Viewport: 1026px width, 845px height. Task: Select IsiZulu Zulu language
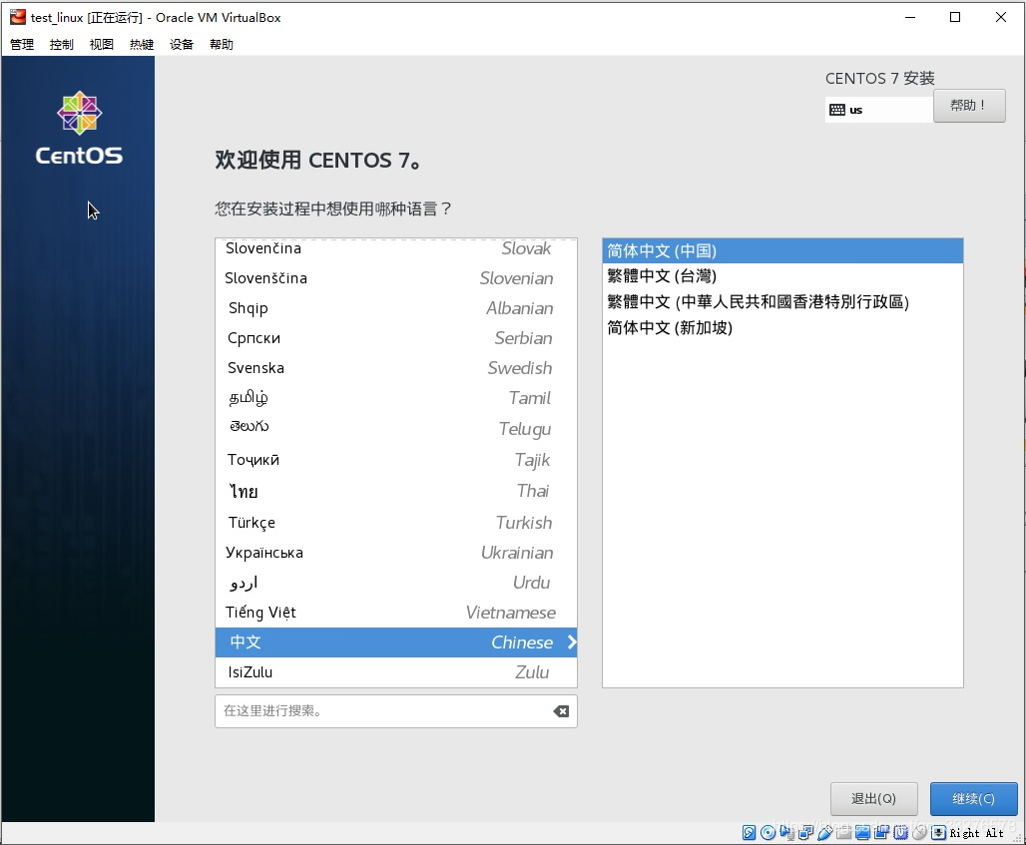(x=396, y=672)
